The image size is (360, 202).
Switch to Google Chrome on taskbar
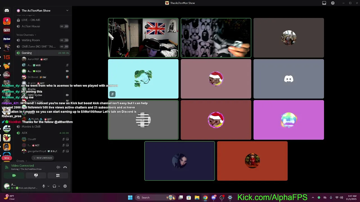pos(205,198)
